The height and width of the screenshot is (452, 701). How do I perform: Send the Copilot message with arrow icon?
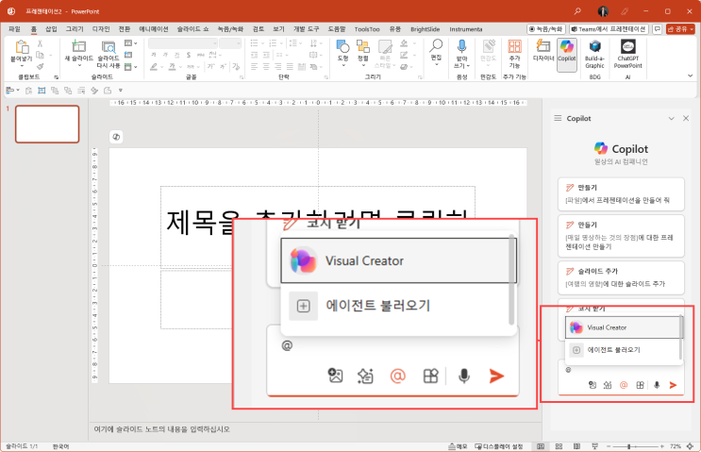(x=673, y=385)
